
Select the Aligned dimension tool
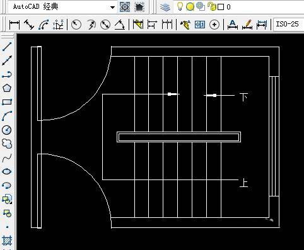(x=29, y=25)
